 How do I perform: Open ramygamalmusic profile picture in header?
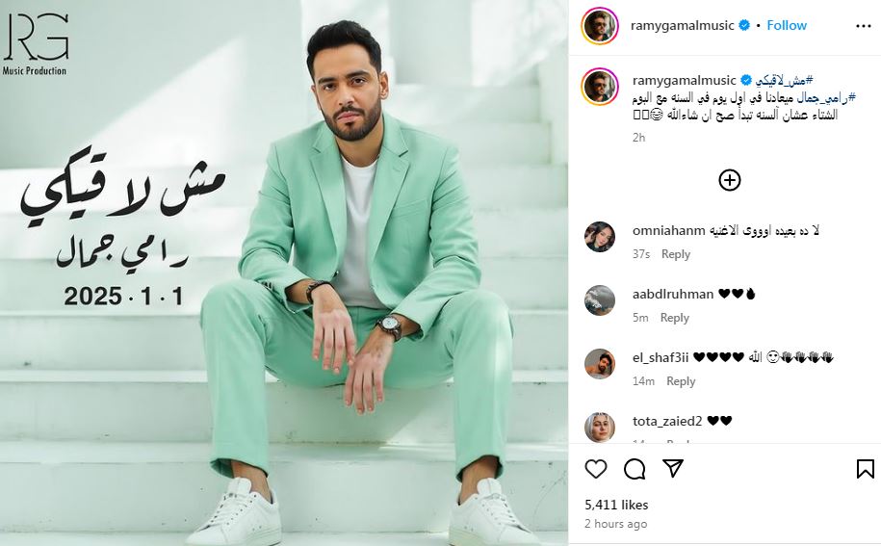pyautogui.click(x=600, y=26)
